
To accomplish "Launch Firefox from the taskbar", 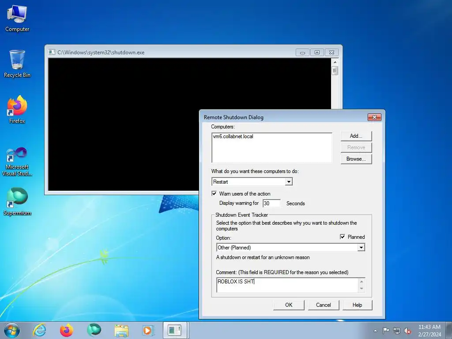I will coord(67,330).
